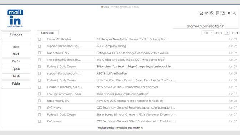240x135 pixels.
Task: Click the back-to-inbox button
Action: point(48,33)
